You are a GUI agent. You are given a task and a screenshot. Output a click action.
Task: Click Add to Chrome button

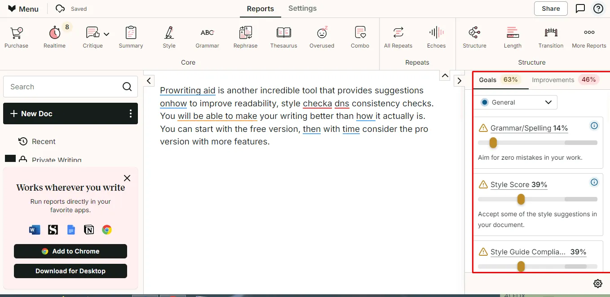(x=71, y=251)
